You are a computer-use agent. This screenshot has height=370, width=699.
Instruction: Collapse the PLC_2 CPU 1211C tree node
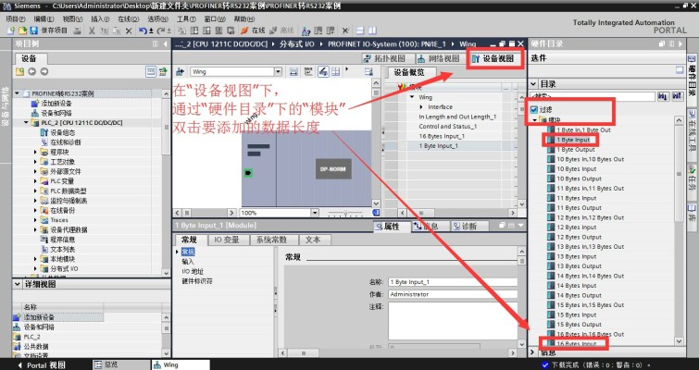[x=26, y=122]
